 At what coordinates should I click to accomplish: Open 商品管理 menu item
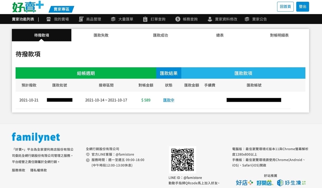tap(94, 19)
